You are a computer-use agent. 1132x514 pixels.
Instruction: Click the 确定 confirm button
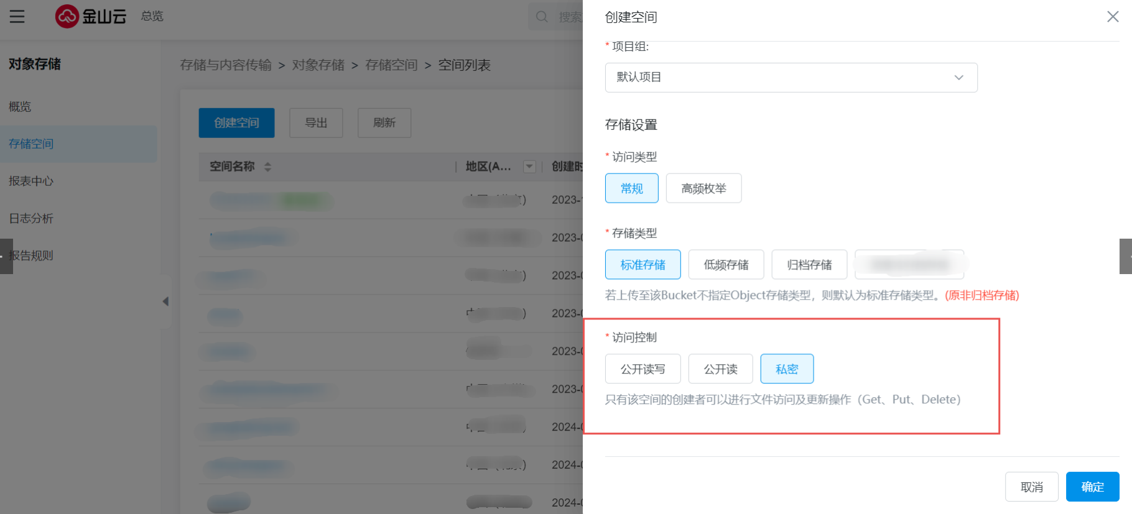(x=1093, y=487)
